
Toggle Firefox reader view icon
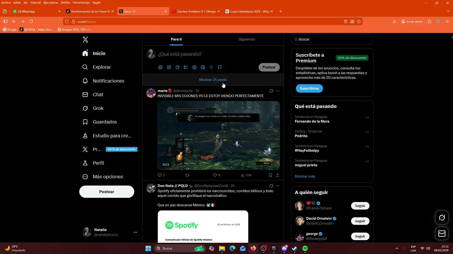pyautogui.click(x=345, y=22)
